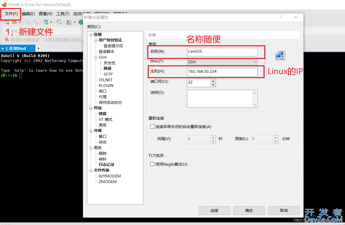Click the Disconnect toolbar icon
The height and width of the screenshot is (225, 345).
pos(28,22)
